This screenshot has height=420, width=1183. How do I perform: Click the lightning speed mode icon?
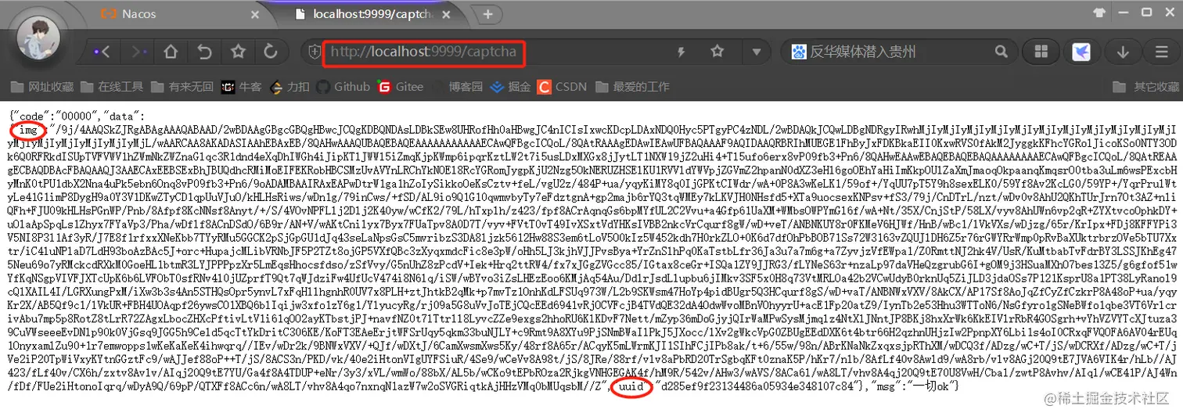tap(681, 52)
